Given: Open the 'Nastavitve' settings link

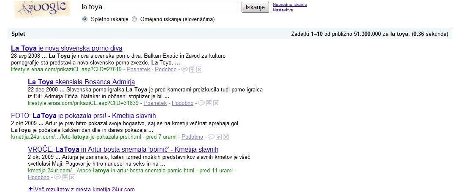Looking at the screenshot, I should click(283, 10).
